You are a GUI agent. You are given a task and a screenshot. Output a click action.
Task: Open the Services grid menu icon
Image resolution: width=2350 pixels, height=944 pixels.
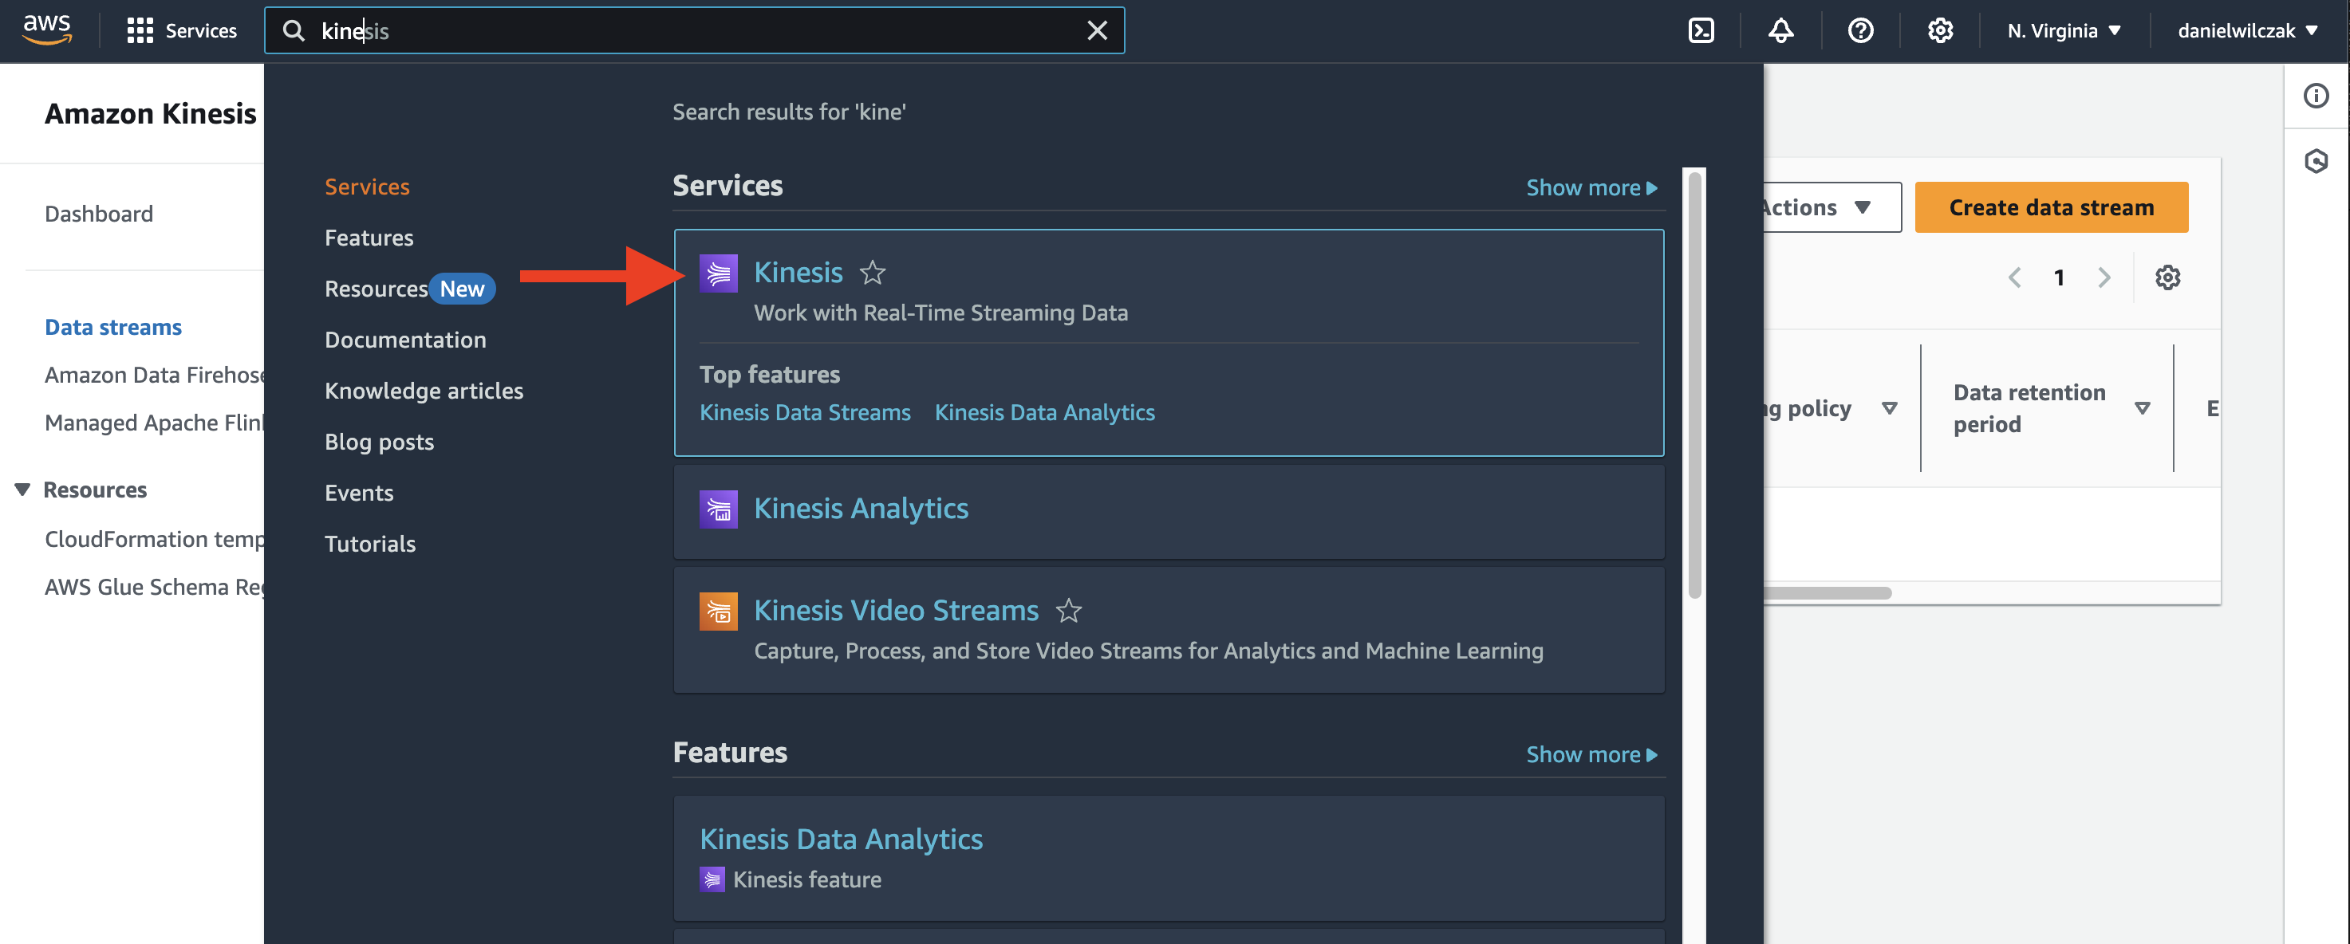coord(140,30)
